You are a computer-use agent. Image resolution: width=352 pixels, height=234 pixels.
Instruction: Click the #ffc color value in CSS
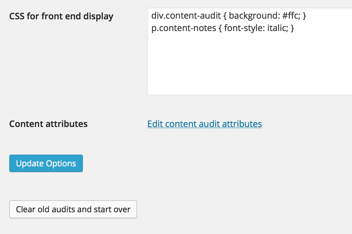(x=291, y=16)
